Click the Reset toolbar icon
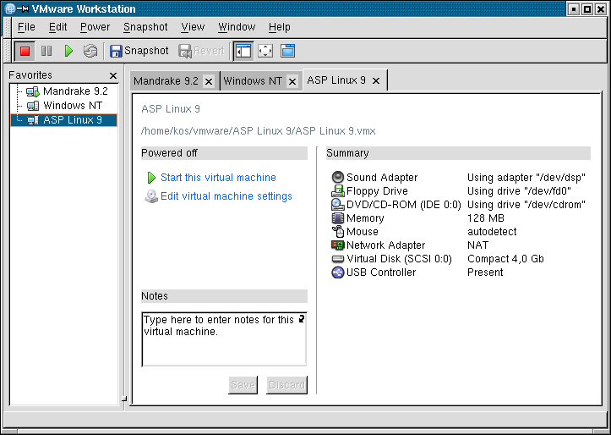Screen dimensions: 611x435 coord(90,51)
